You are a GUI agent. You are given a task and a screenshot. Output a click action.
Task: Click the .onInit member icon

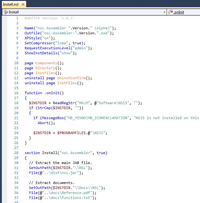[170, 12]
